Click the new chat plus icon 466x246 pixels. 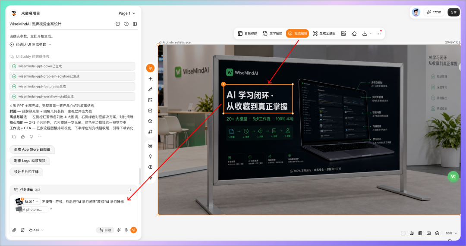click(x=118, y=24)
